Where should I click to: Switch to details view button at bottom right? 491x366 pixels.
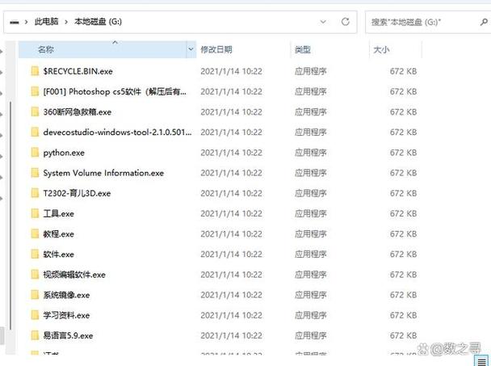[x=482, y=361]
